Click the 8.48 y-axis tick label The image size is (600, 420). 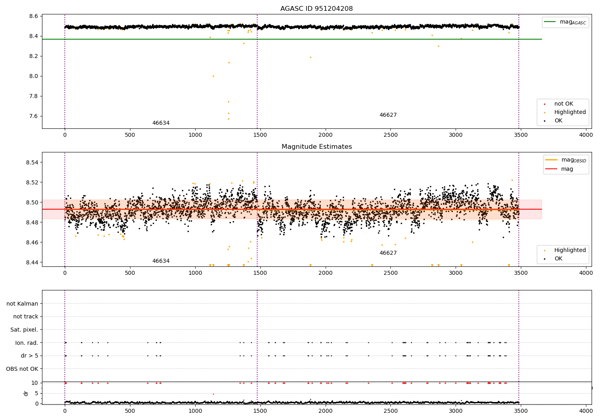tap(32, 223)
